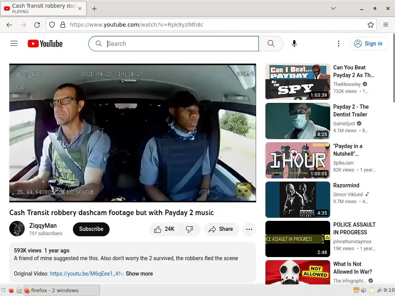
Task: Open Firefox application menu
Action: click(x=385, y=25)
